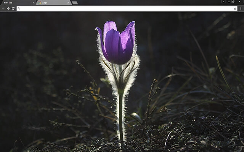
Task: Switch to the New Tab tab
Action: tap(18, 3)
